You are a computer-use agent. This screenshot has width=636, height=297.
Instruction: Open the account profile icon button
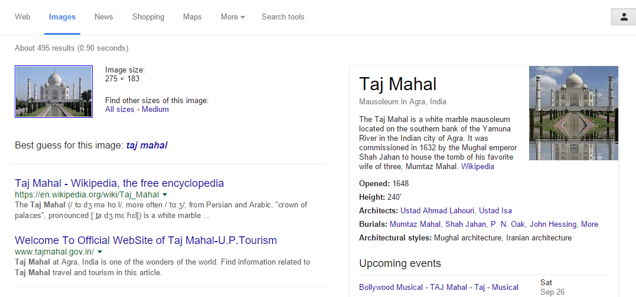point(624,17)
